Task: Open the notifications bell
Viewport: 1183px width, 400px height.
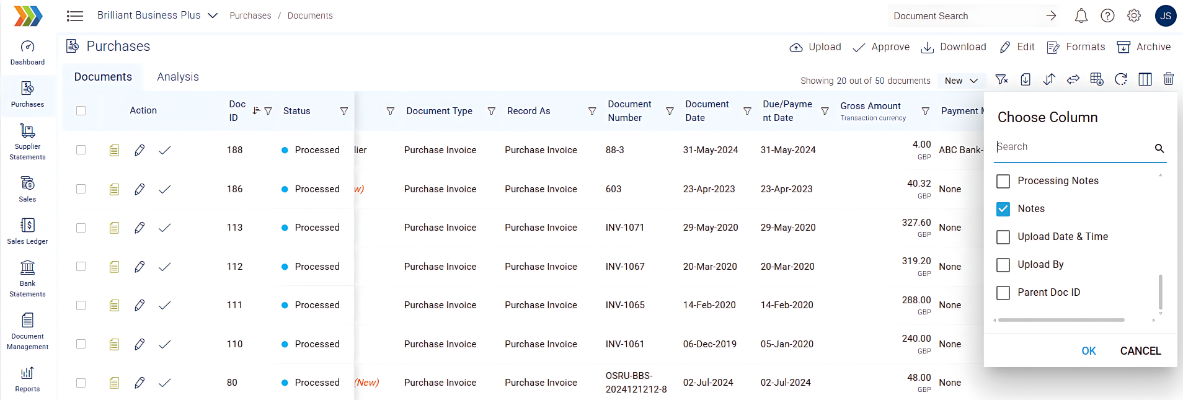Action: pos(1081,16)
